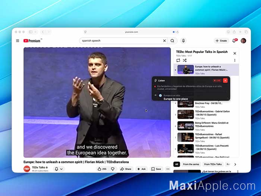
Task: Like the video (295 likes)
Action: 102,169
